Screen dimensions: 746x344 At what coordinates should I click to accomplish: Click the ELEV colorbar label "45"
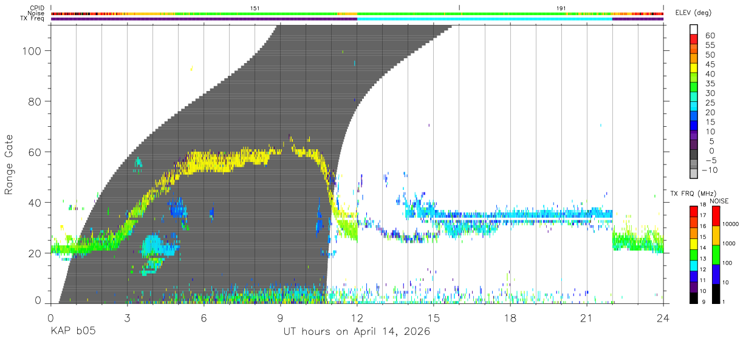[711, 65]
